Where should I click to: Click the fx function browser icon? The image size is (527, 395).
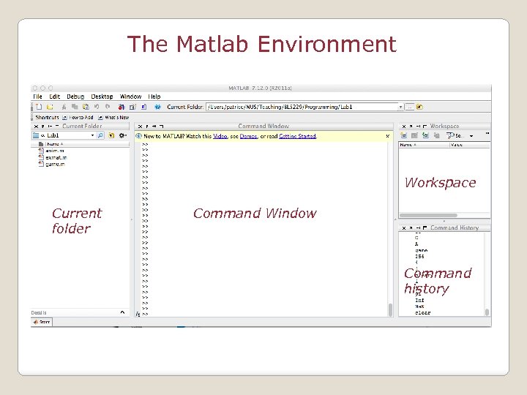point(138,314)
